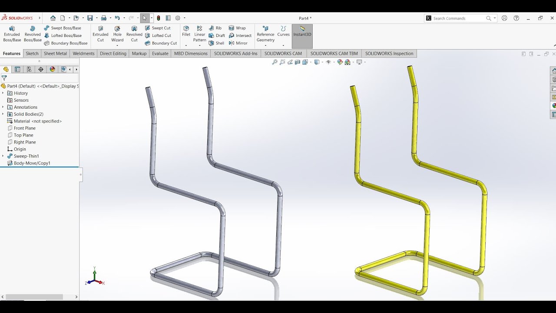Toggle the Select cursor tool
556x313 pixels.
145,18
